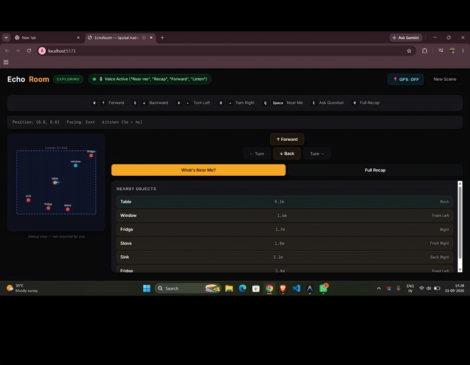
Task: Select the window marker on the map
Action: 76,165
